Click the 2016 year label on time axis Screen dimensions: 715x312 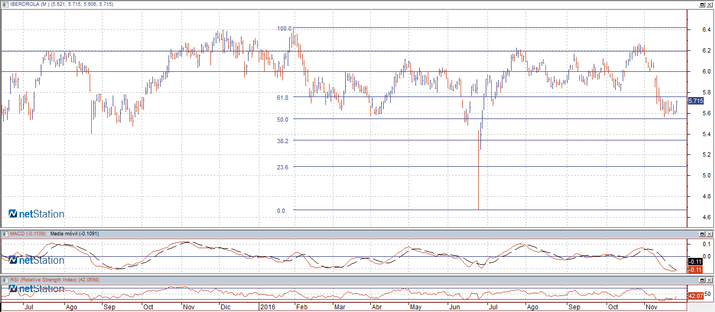(x=267, y=308)
